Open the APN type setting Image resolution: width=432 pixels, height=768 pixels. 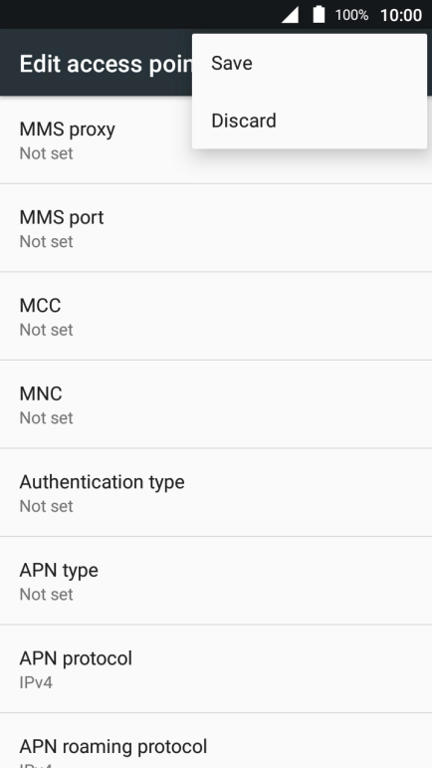pyautogui.click(x=216, y=581)
